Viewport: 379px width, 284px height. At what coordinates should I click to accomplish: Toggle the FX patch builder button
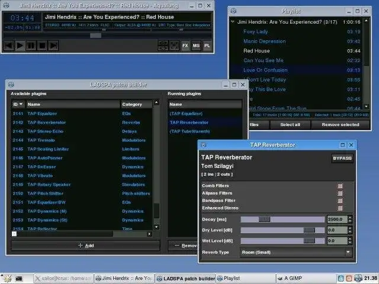[x=185, y=46]
